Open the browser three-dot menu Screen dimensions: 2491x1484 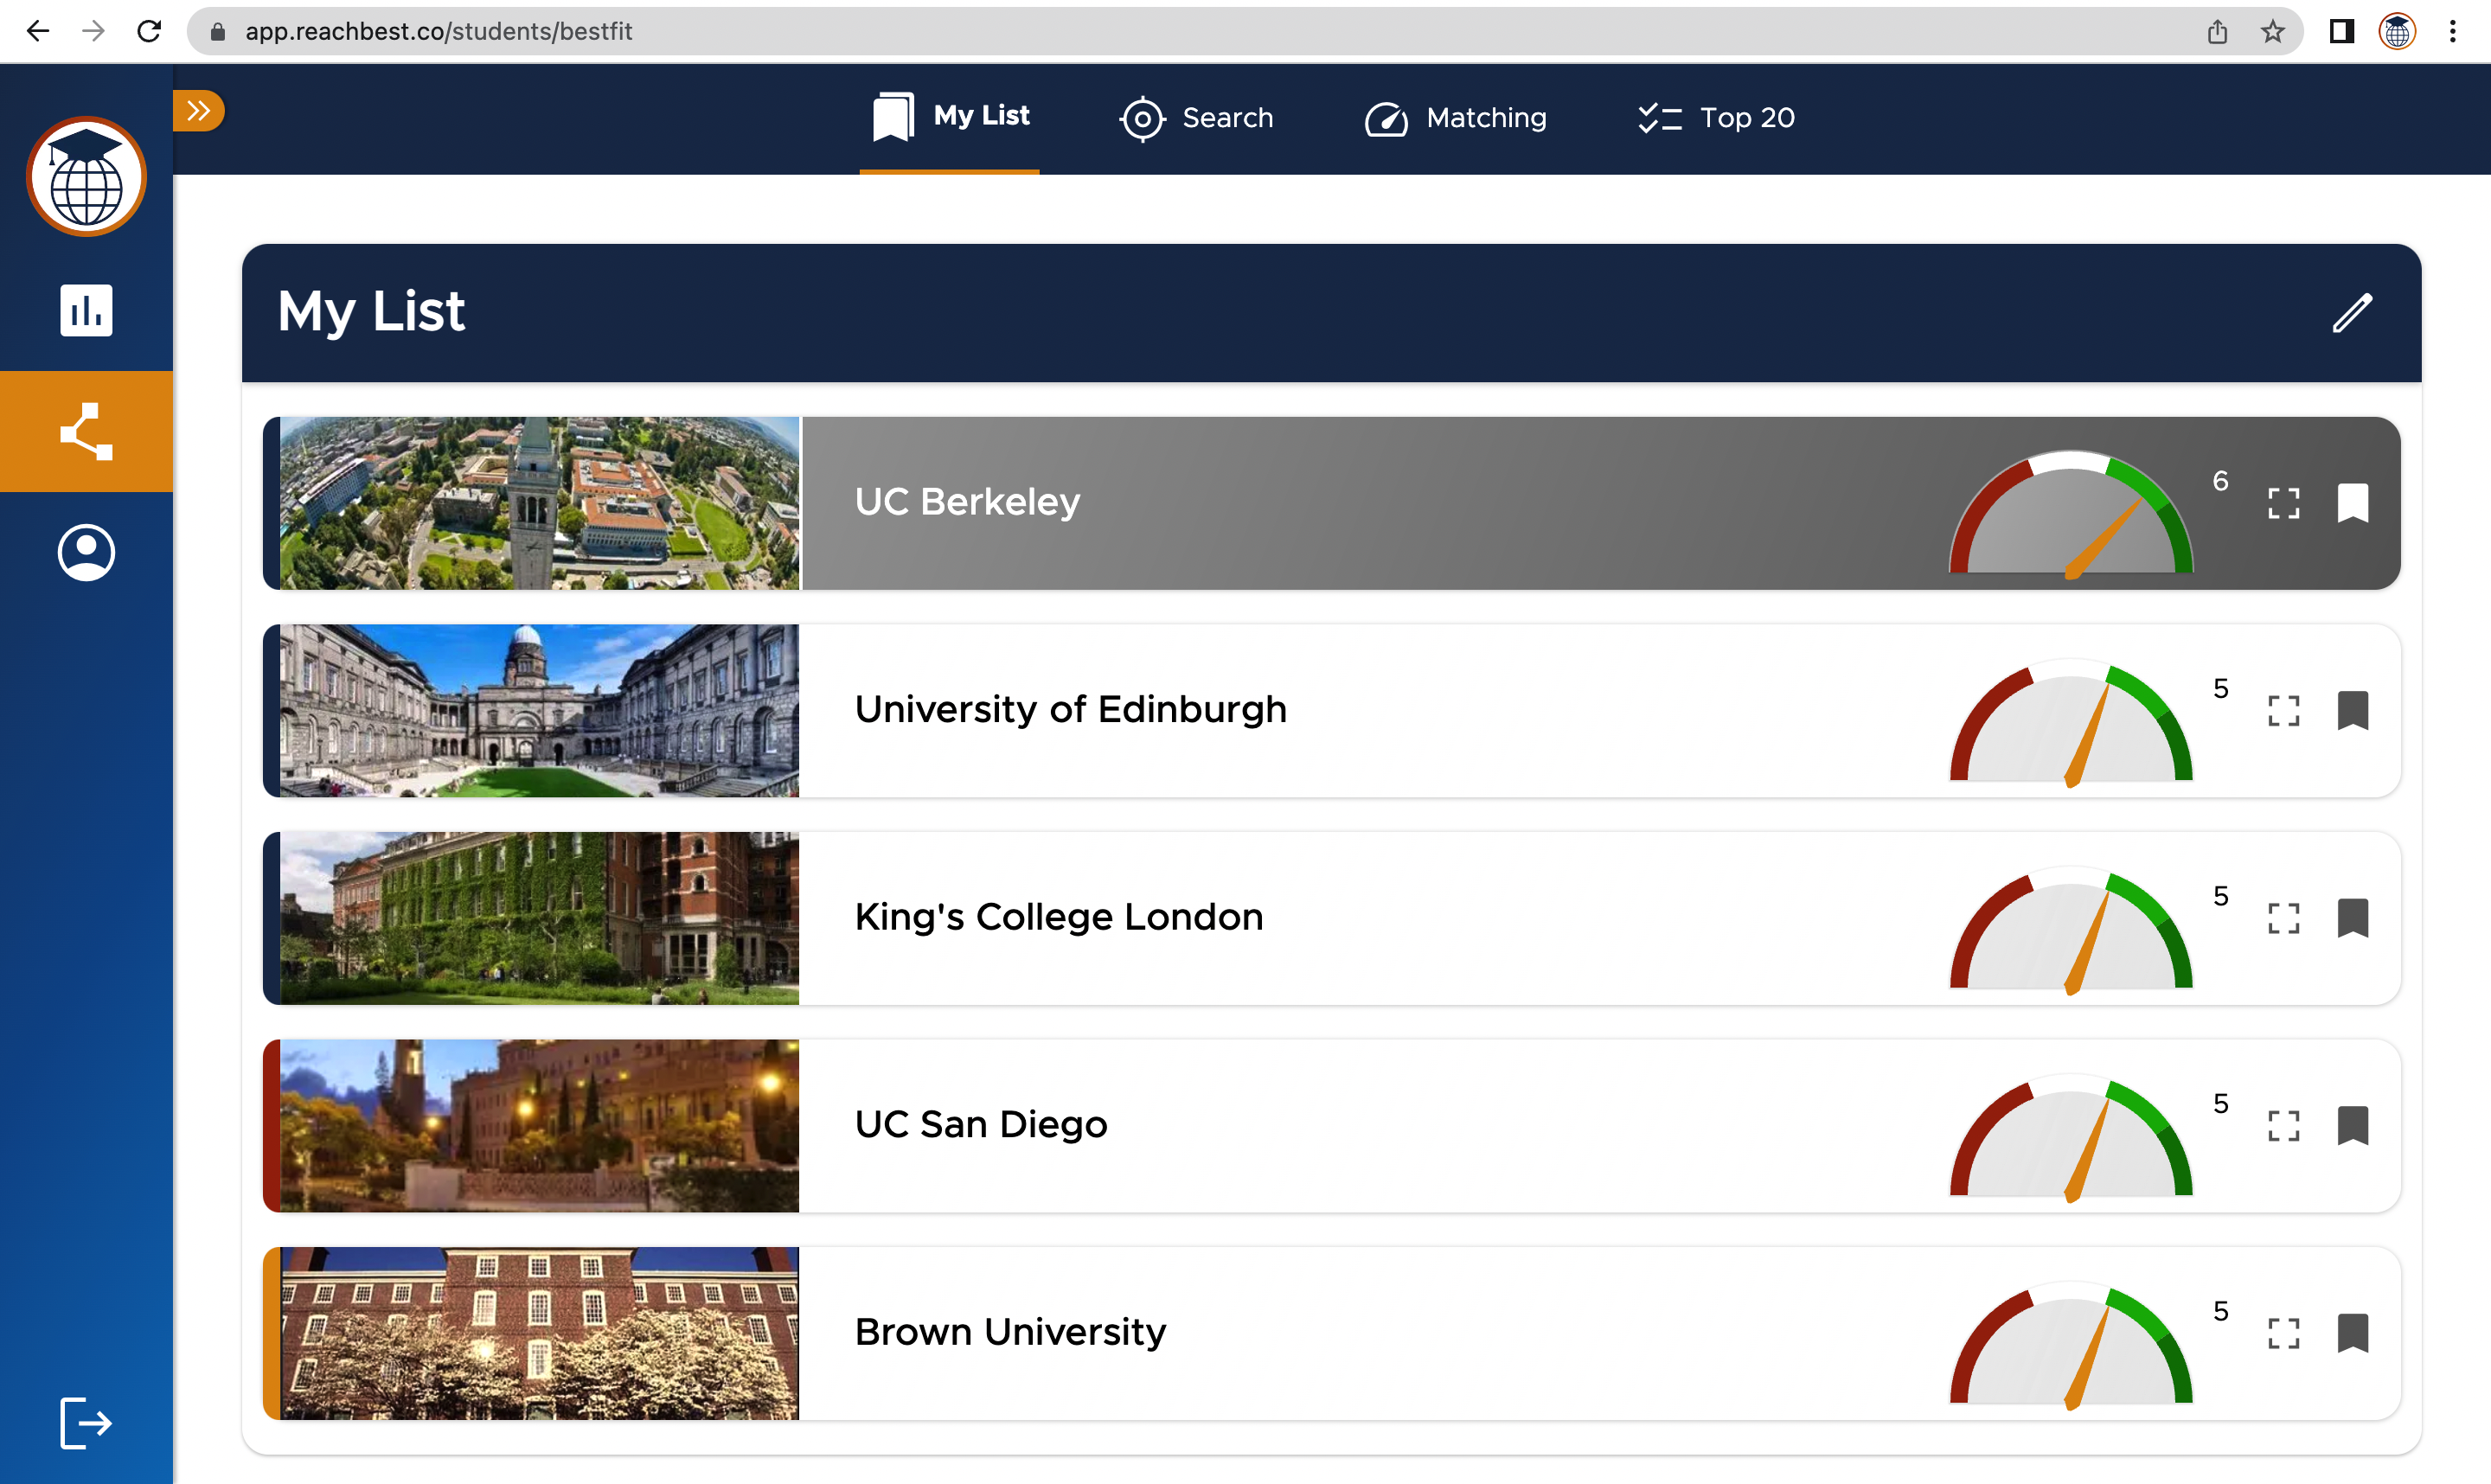pyautogui.click(x=2452, y=31)
